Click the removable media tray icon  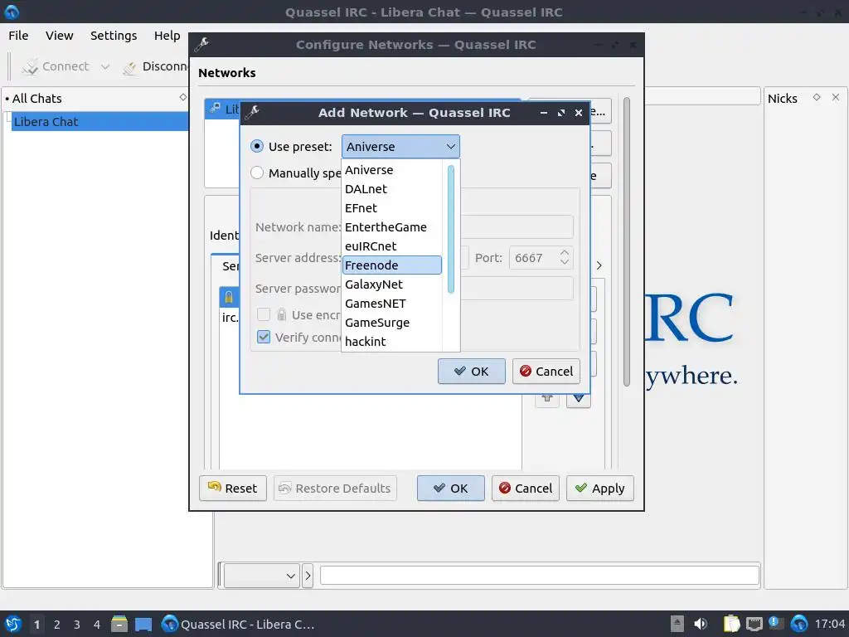point(677,624)
